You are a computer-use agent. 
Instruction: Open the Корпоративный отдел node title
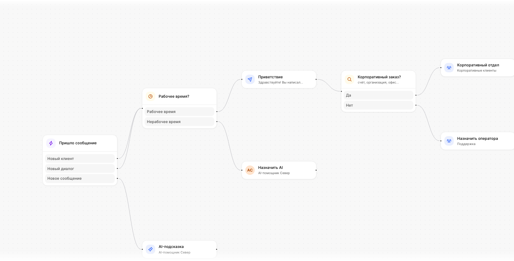click(478, 65)
